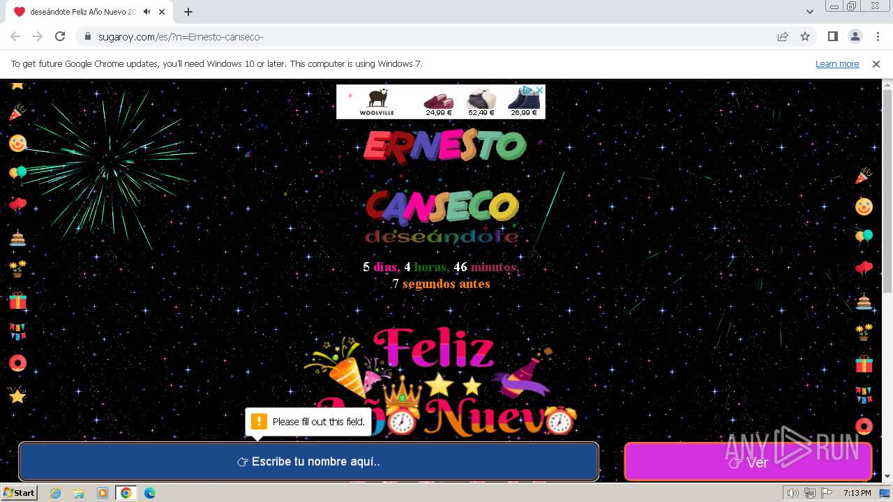Select the 24,99 € red slippers
Image resolution: width=893 pixels, height=502 pixels.
(439, 102)
